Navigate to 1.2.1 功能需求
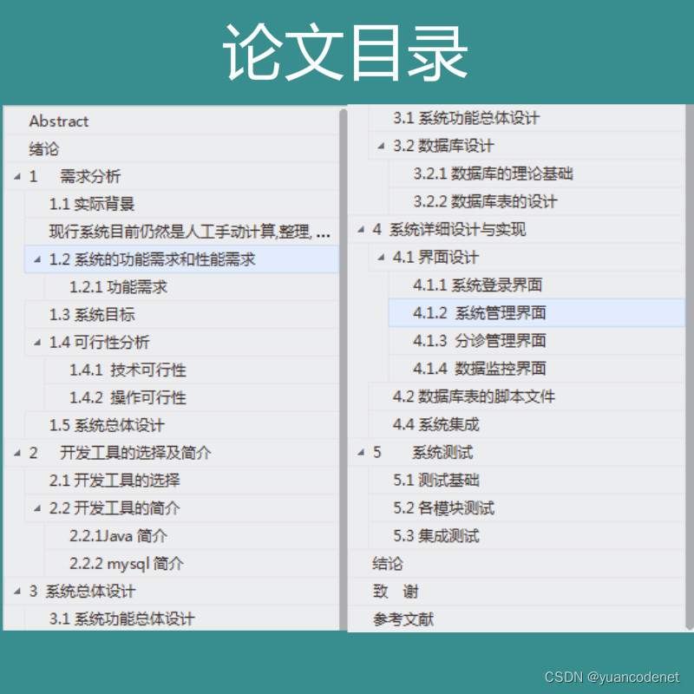Image resolution: width=694 pixels, height=694 pixels. point(118,287)
